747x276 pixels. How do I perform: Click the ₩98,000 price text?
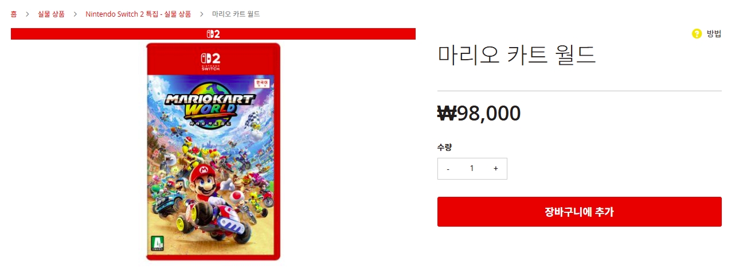[479, 114]
